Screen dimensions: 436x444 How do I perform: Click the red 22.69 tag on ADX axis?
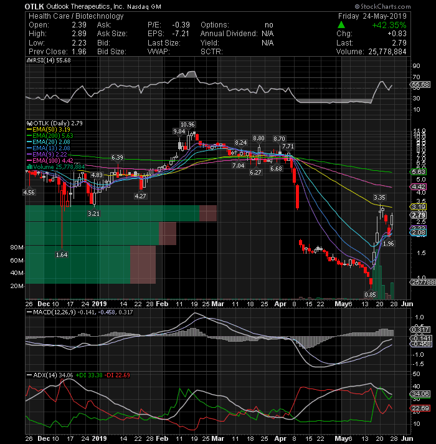[x=420, y=408]
